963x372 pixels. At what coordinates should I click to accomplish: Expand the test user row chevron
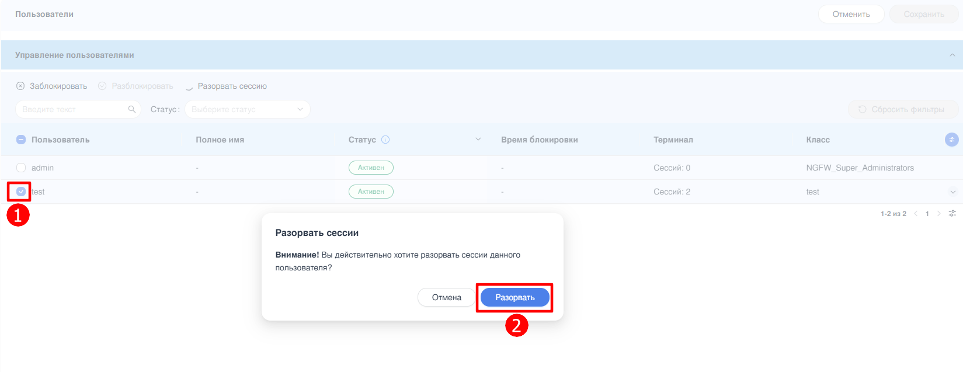(x=952, y=192)
